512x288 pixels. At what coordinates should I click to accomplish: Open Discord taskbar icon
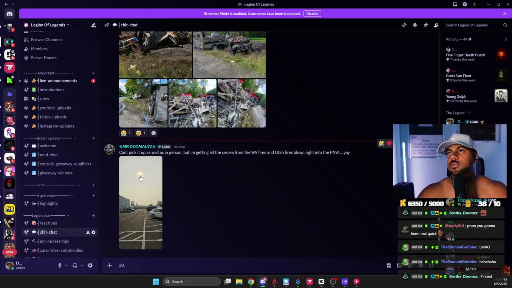(x=262, y=282)
